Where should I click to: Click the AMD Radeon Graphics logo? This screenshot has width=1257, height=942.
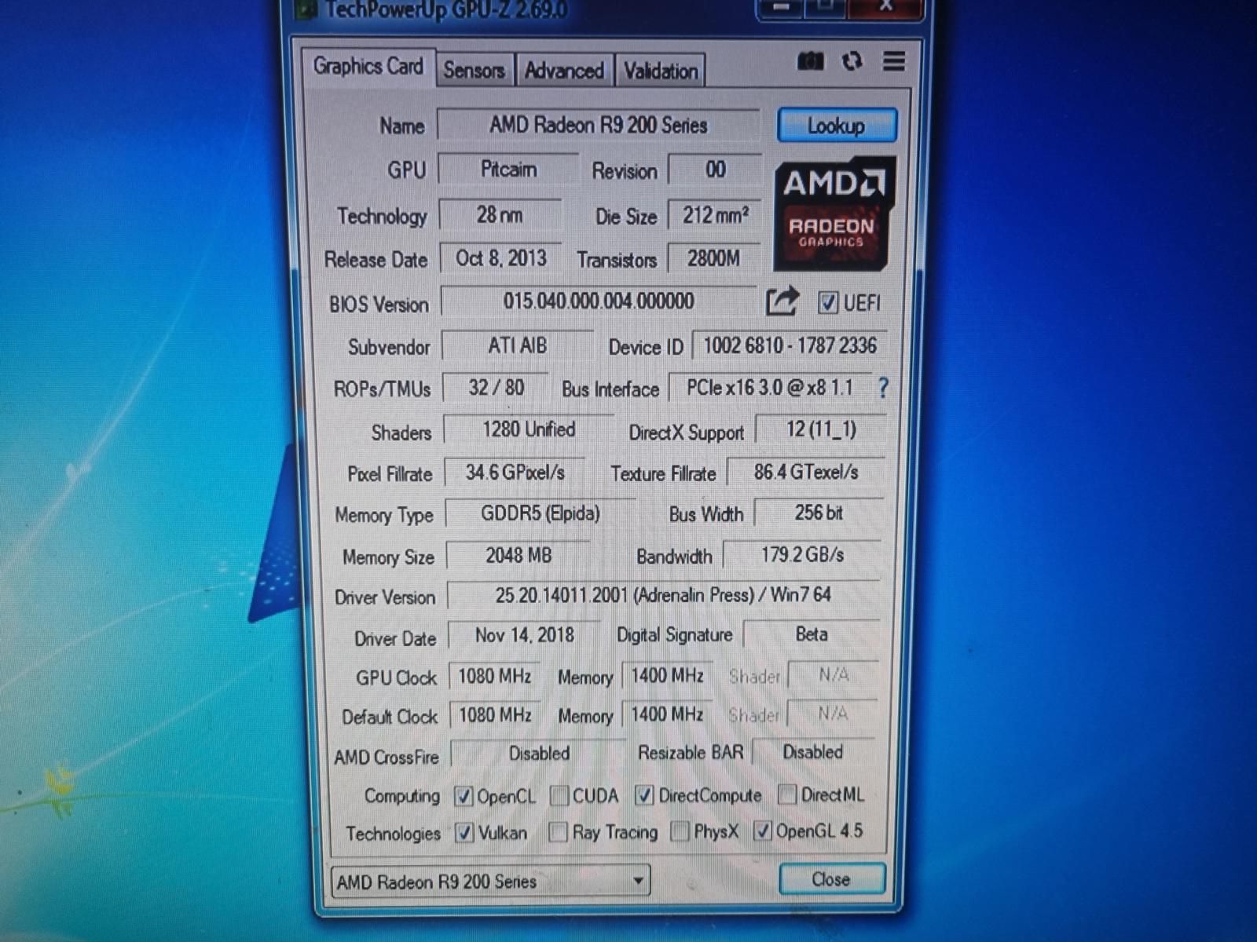tap(834, 214)
